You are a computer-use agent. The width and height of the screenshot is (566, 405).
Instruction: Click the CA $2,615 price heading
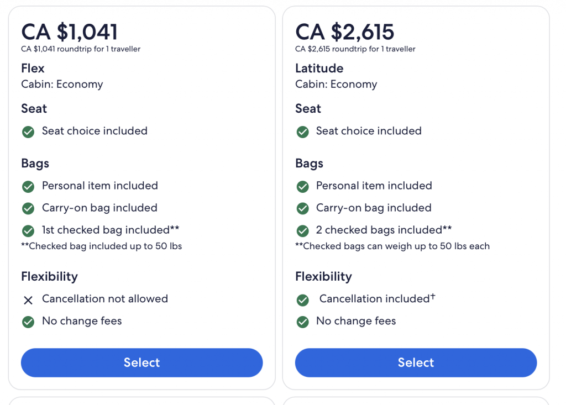click(345, 31)
